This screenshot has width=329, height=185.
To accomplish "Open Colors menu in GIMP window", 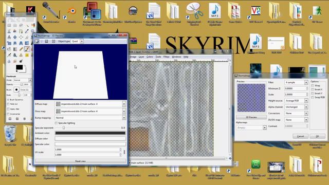I will [150, 57].
